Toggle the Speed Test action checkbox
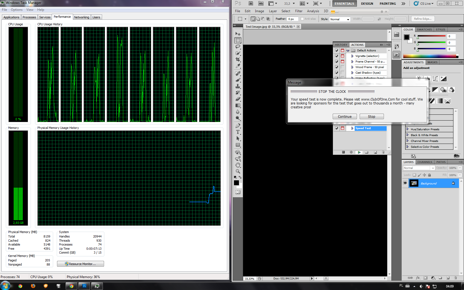The width and height of the screenshot is (464, 290). (337, 128)
